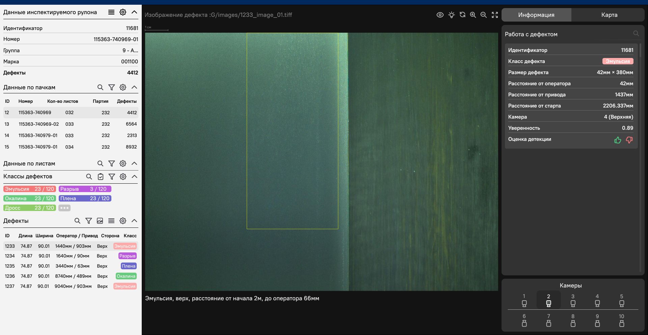Viewport: 648px width, 335px height.
Task: Search in the sheets data section
Action: [x=100, y=163]
